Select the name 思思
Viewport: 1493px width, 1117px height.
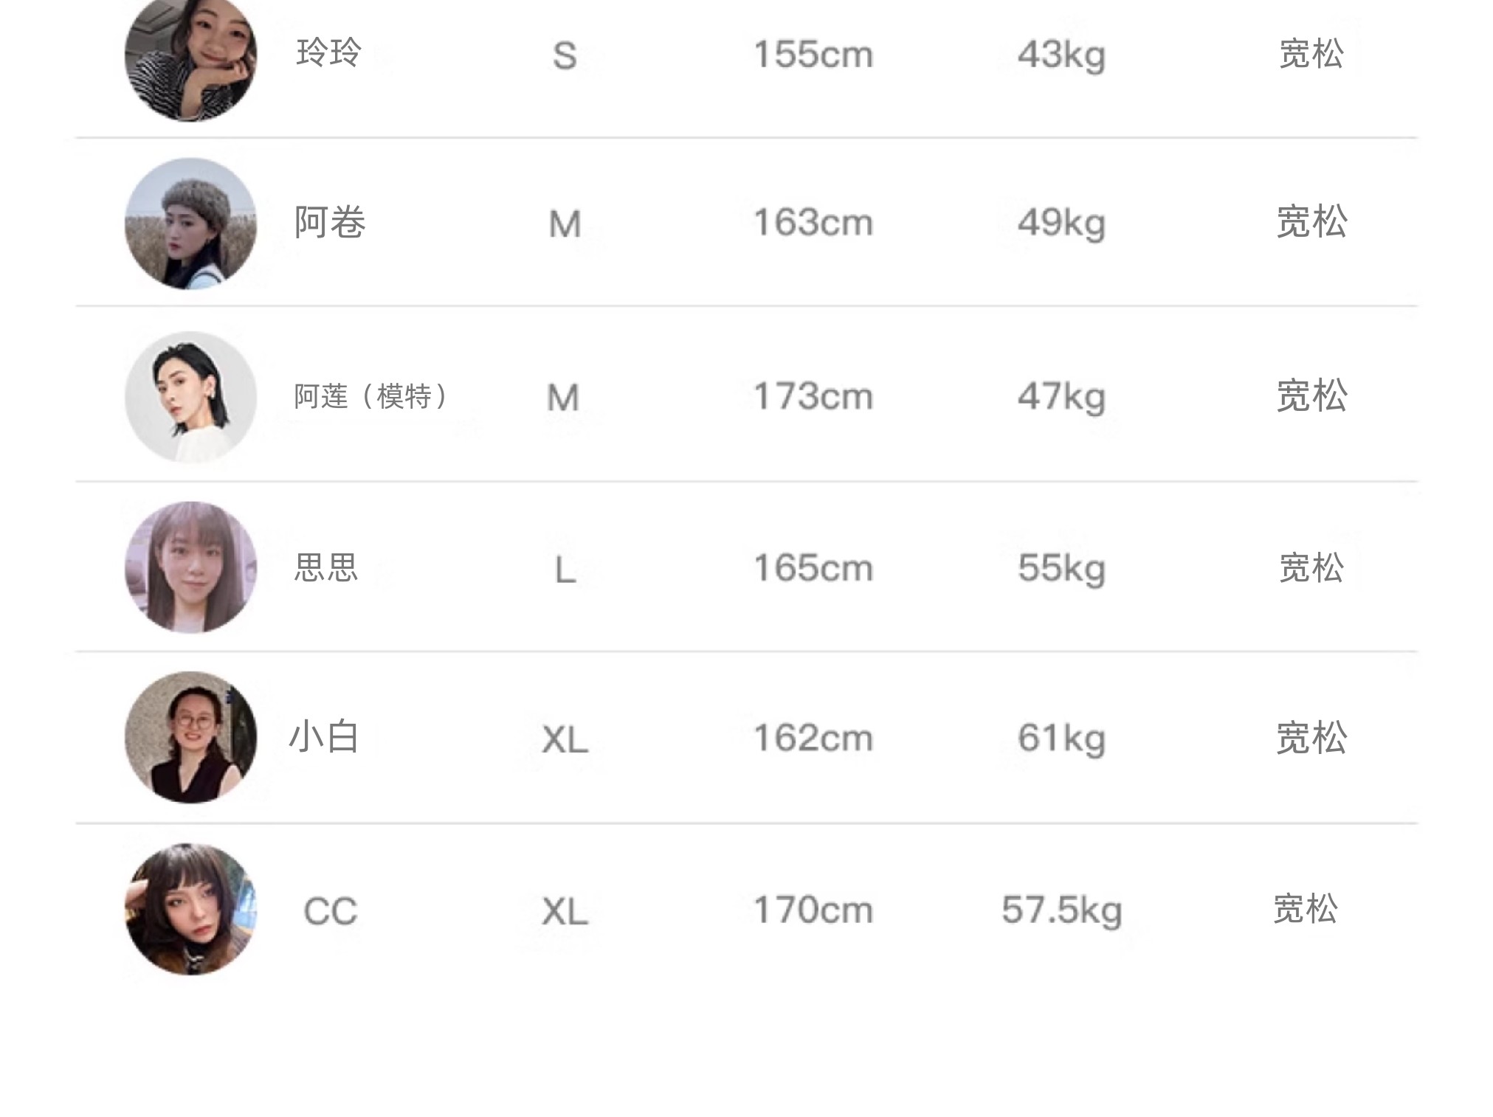326,568
